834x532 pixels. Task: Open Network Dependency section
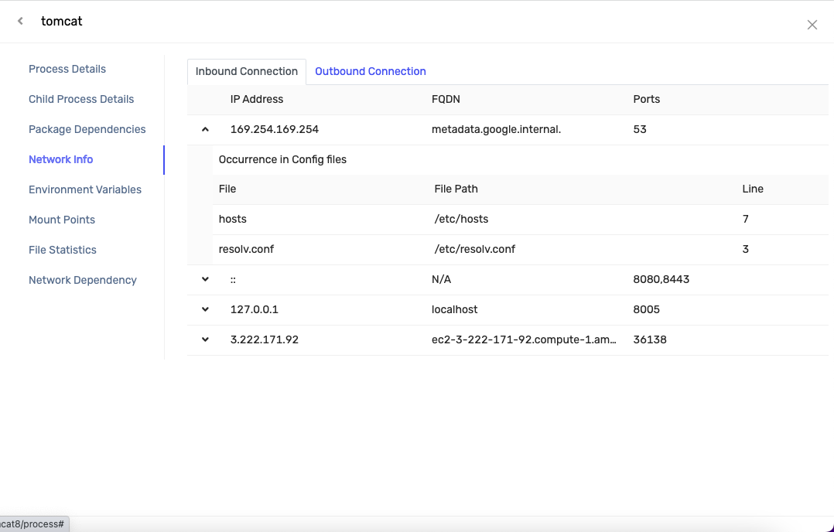coord(83,280)
